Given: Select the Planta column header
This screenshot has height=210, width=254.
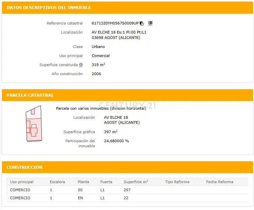Looking at the screenshot, I should coord(83,182).
